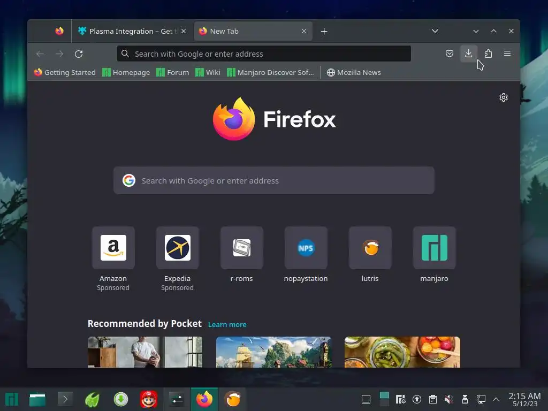Open clipboard tray icon
This screenshot has width=548, height=411.
(432, 399)
